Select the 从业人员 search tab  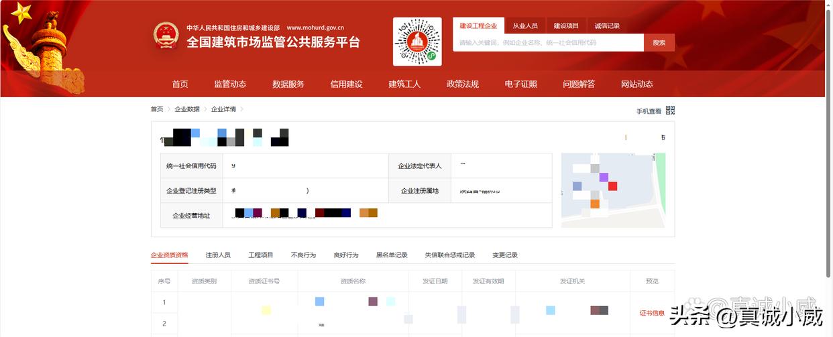click(x=525, y=25)
